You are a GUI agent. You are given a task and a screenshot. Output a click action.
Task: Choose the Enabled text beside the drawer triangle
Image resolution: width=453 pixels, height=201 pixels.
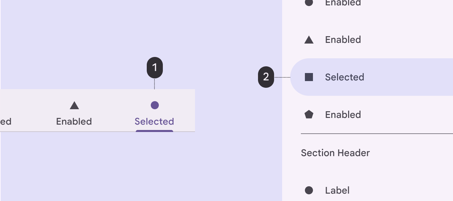(343, 40)
